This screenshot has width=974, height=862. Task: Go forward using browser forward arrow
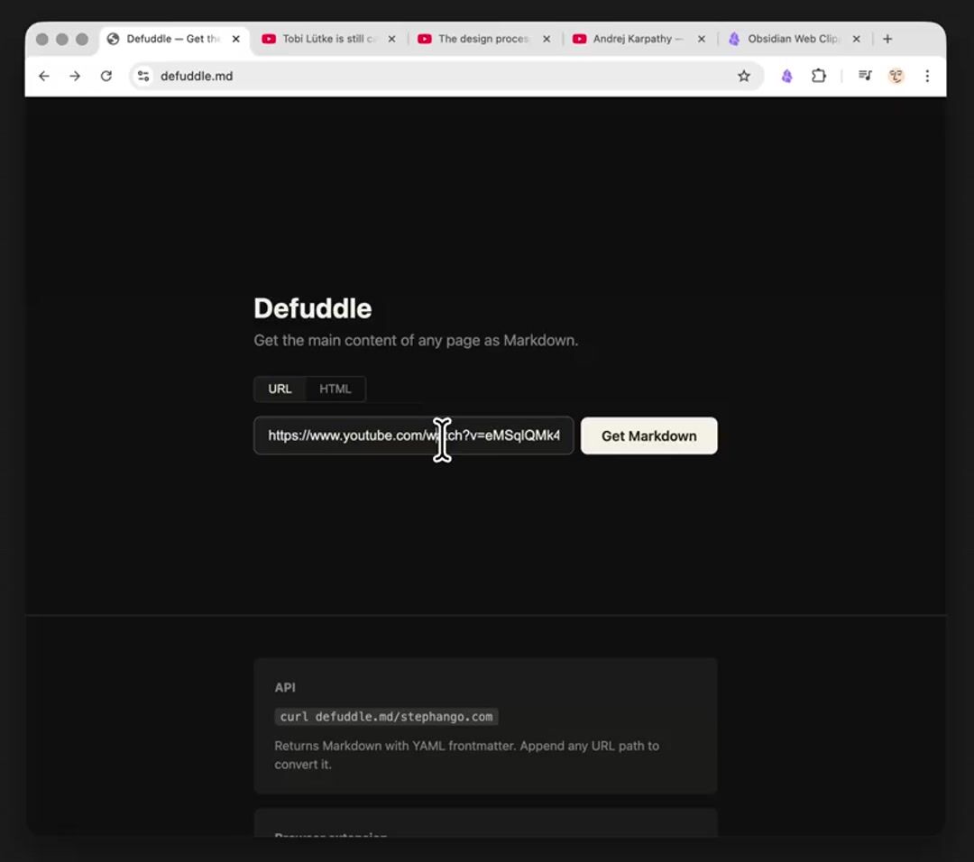pos(75,76)
